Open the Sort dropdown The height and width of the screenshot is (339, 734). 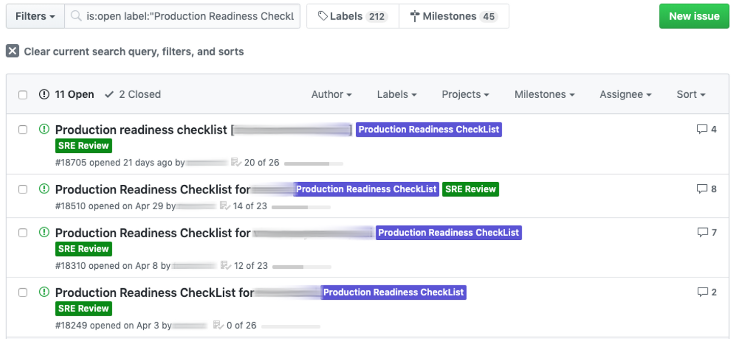[x=691, y=95]
